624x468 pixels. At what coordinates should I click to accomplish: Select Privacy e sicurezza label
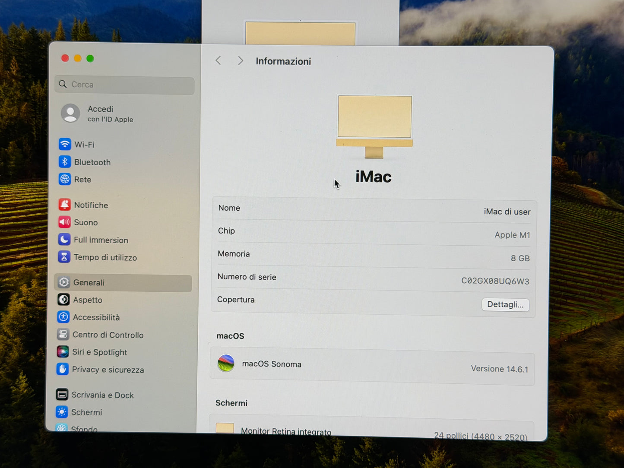(108, 370)
